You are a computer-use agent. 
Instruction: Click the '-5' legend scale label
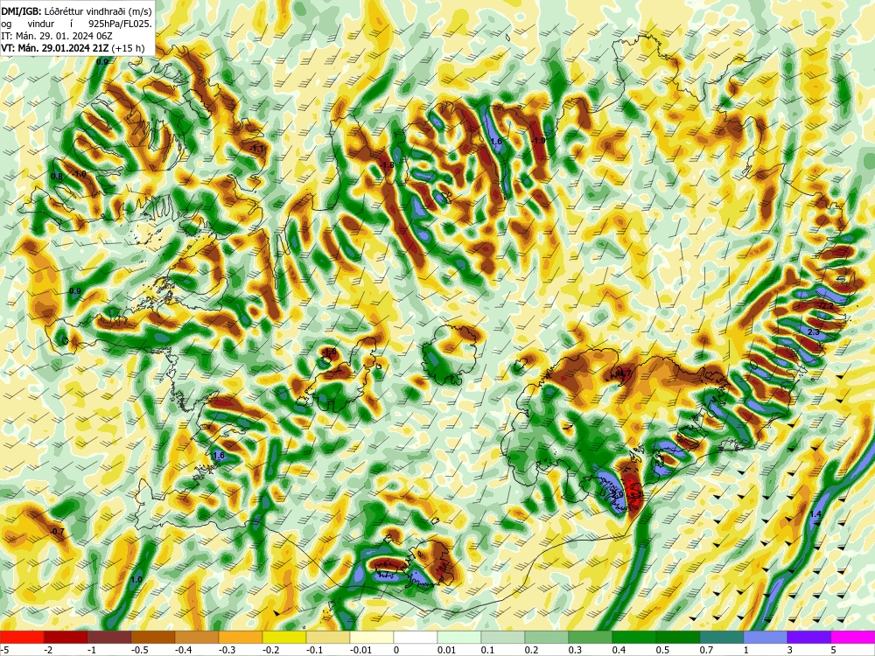tap(3, 650)
